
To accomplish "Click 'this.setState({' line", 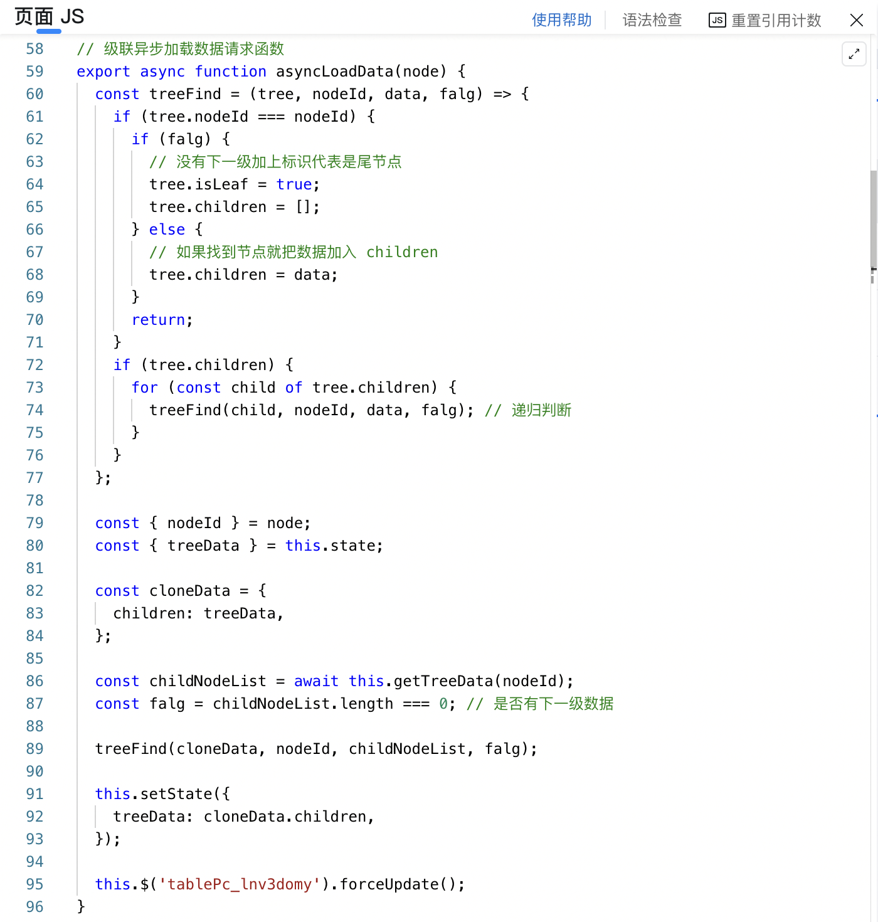I will (x=162, y=794).
